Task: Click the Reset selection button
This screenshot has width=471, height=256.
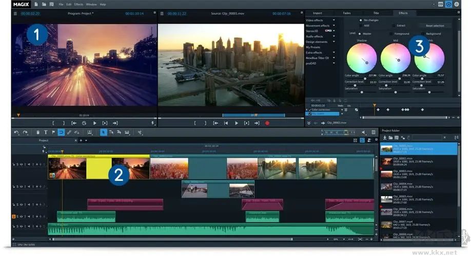Action: point(435,26)
